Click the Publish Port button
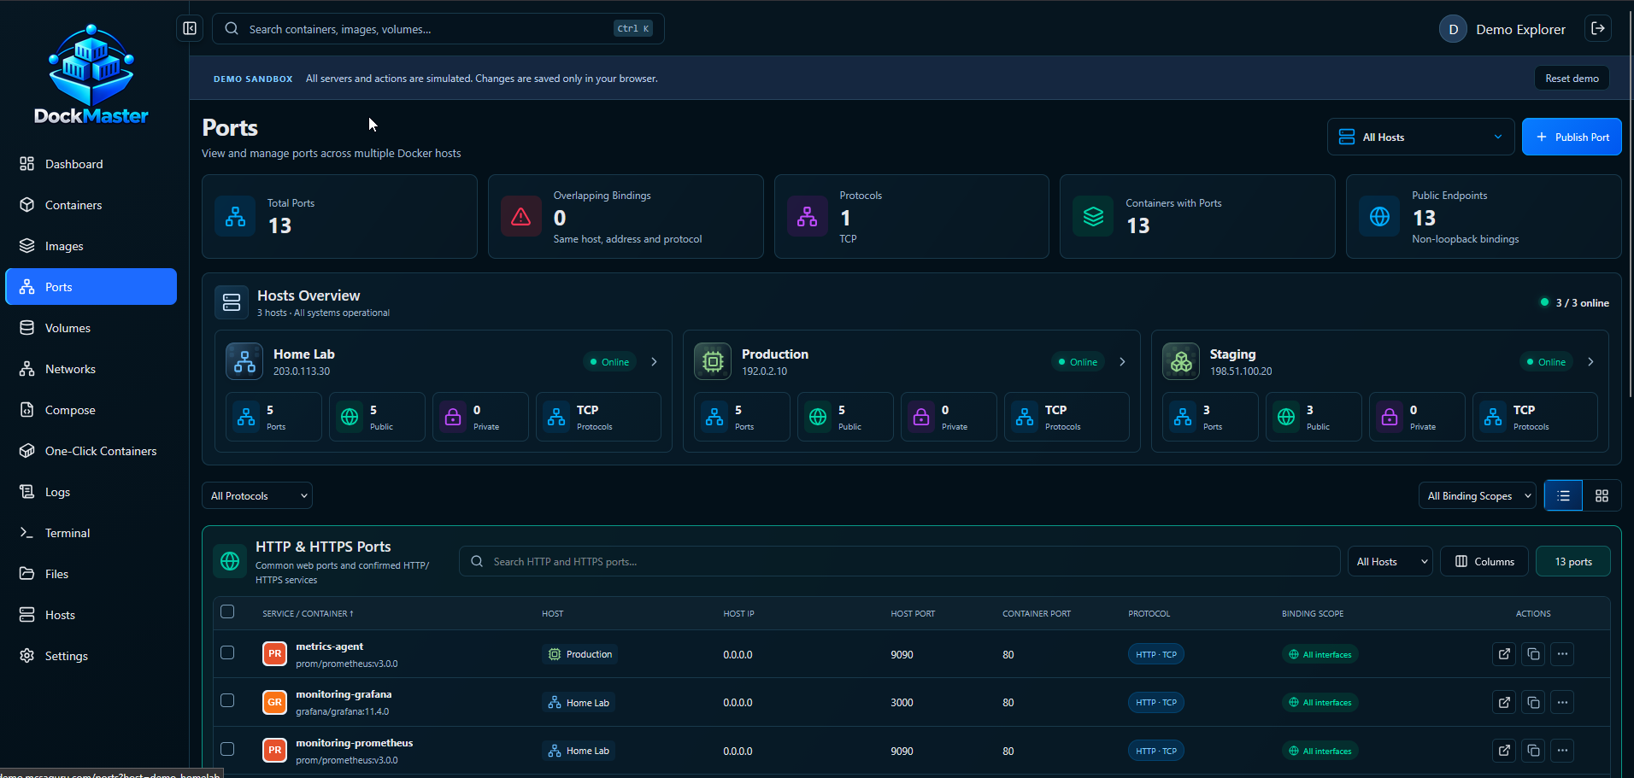The height and width of the screenshot is (778, 1634). [x=1572, y=137]
